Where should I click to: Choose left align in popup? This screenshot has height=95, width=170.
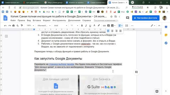tap(108, 31)
